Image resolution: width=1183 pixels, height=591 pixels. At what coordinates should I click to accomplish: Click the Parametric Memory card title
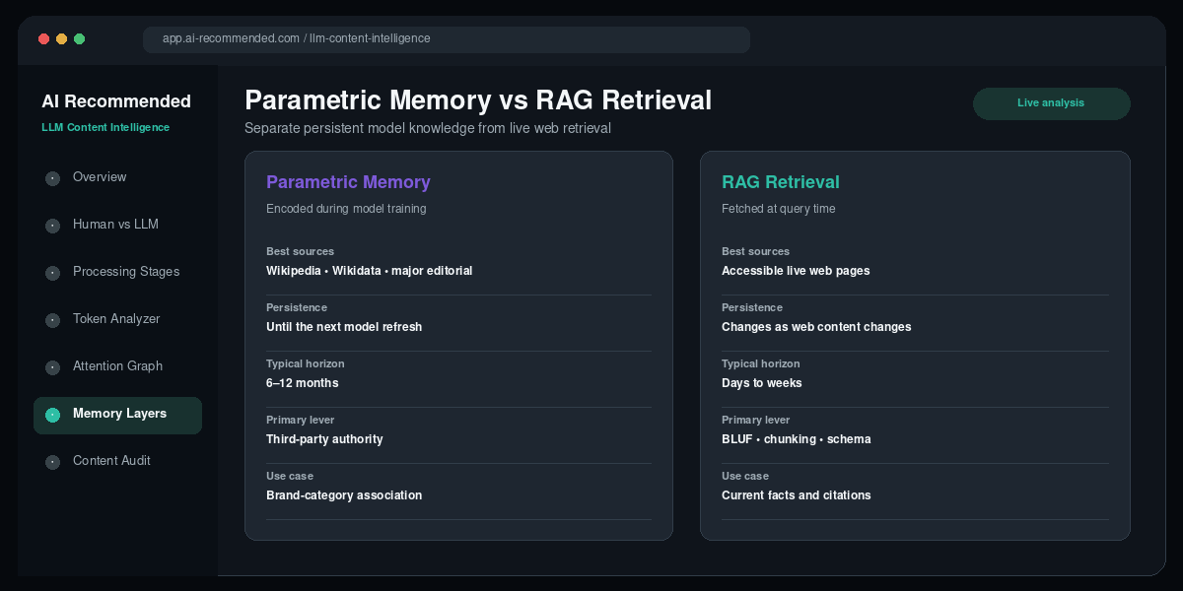[x=348, y=182]
